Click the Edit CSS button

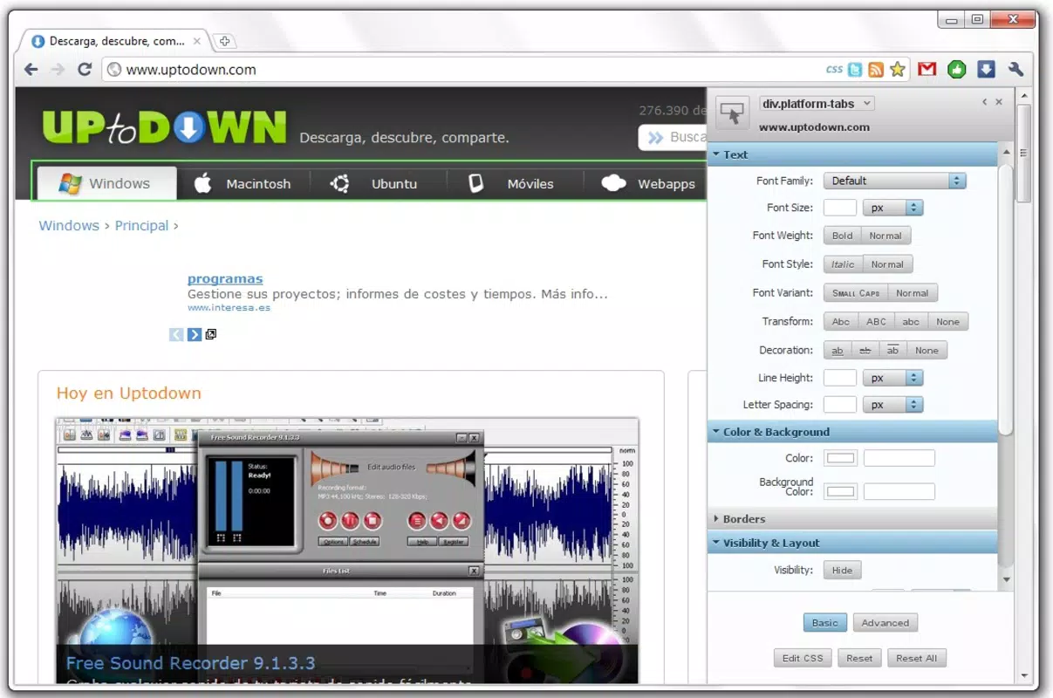click(802, 658)
